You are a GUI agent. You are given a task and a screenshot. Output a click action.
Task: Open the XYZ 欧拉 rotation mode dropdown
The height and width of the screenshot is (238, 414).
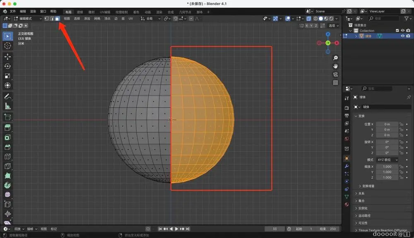pyautogui.click(x=387, y=160)
